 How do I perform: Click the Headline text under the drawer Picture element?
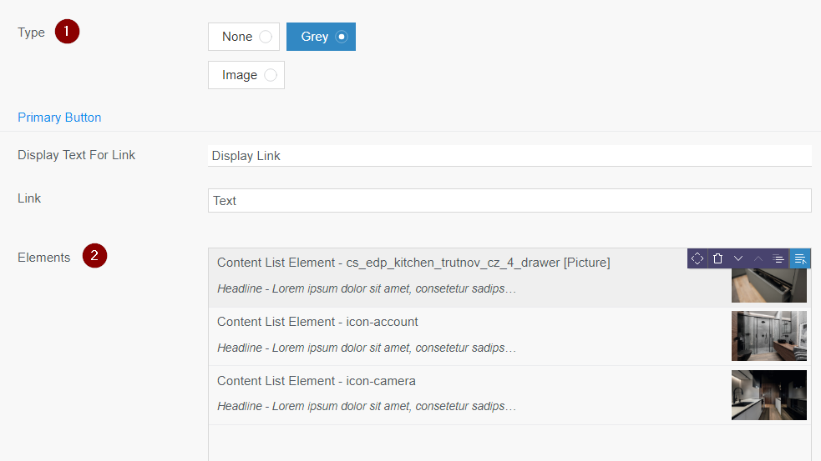click(x=367, y=288)
